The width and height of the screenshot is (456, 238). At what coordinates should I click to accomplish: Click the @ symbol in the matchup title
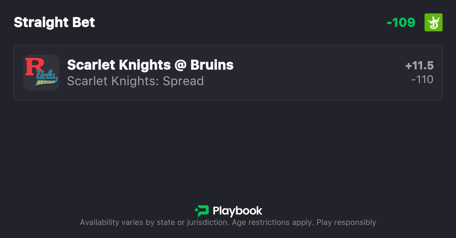(180, 65)
